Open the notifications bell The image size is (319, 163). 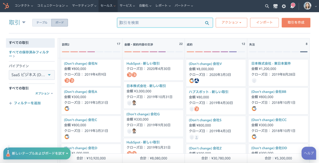(292, 6)
